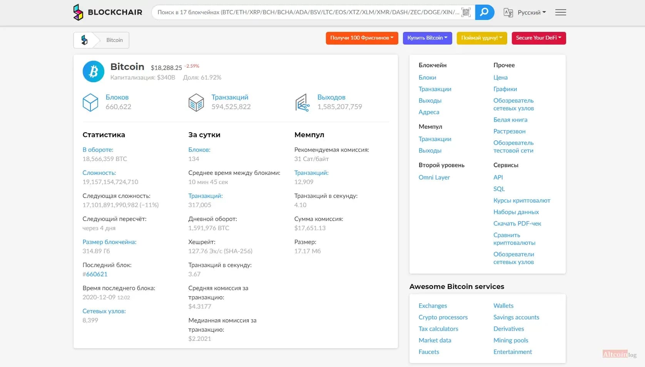Open Адреса in the sidebar menu

[429, 112]
